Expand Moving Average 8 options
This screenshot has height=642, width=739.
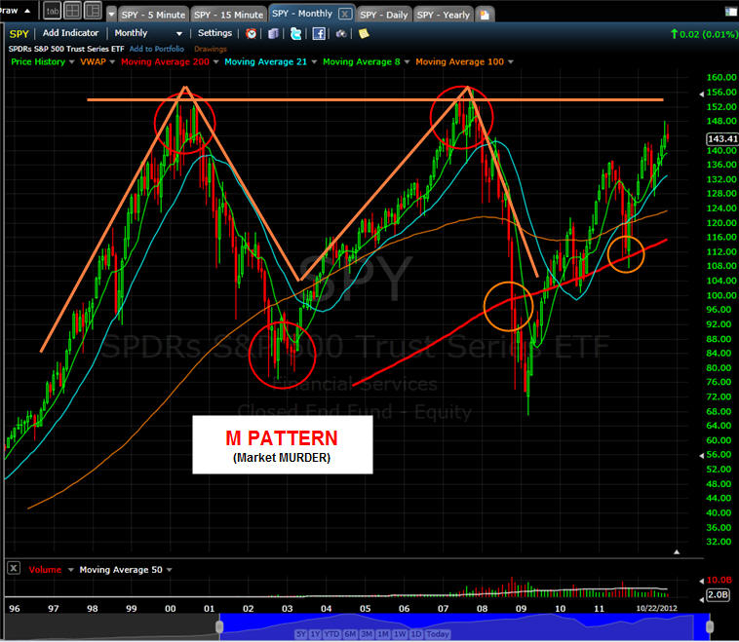(x=407, y=61)
